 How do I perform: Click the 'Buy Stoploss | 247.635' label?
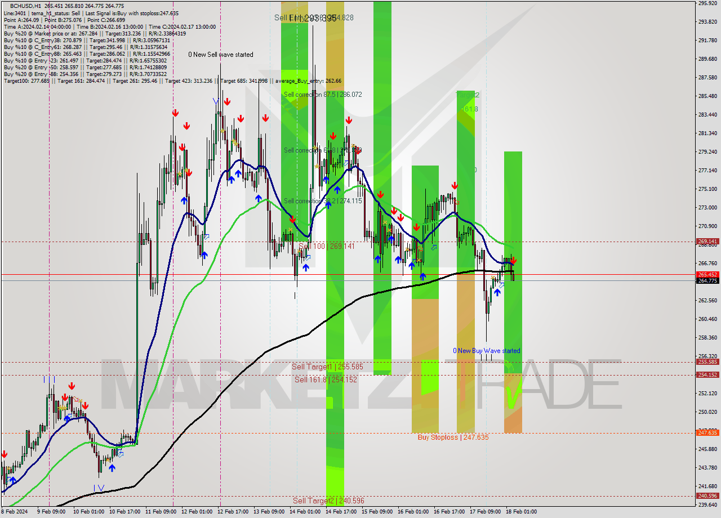point(453,437)
